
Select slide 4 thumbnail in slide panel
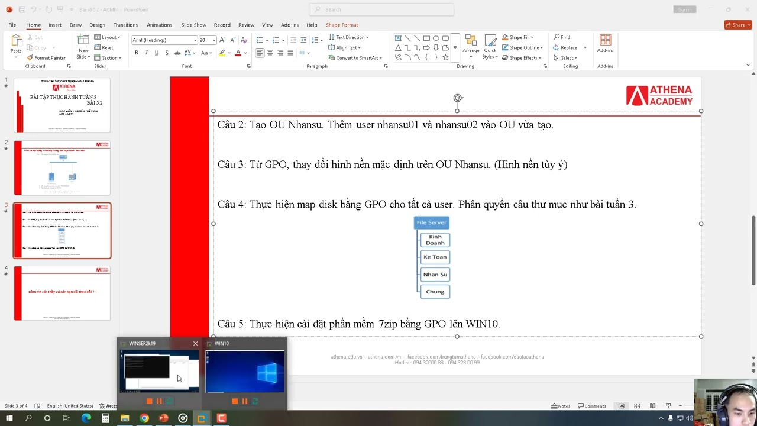(x=62, y=293)
